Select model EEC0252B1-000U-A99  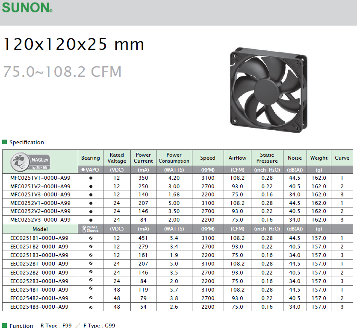point(39,264)
